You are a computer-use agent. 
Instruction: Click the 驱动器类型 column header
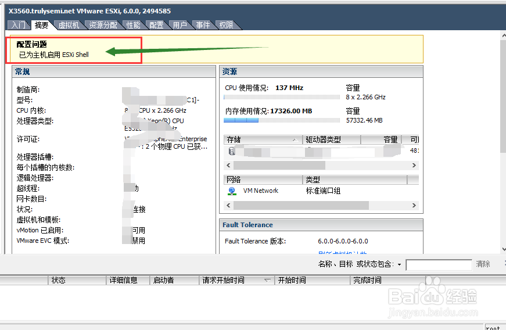331,139
